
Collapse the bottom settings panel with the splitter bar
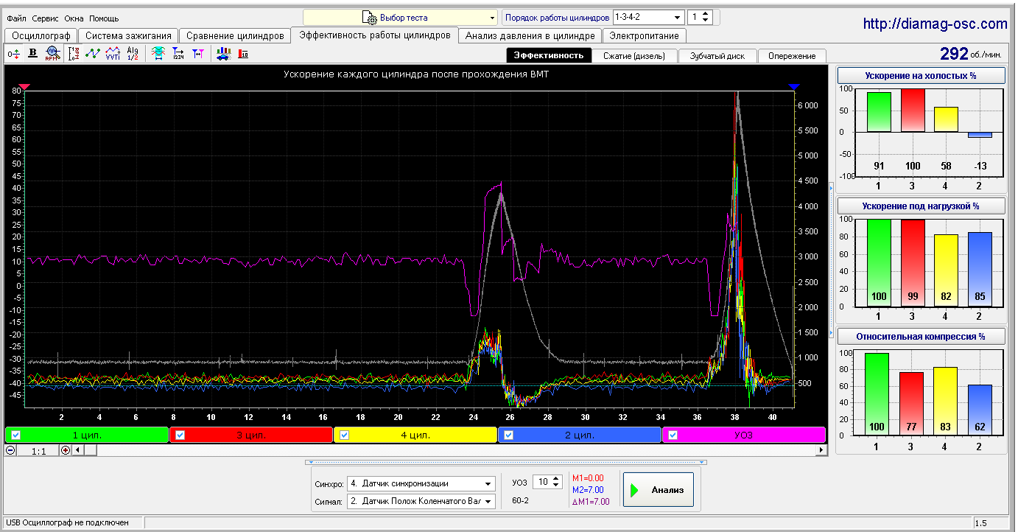pos(505,462)
